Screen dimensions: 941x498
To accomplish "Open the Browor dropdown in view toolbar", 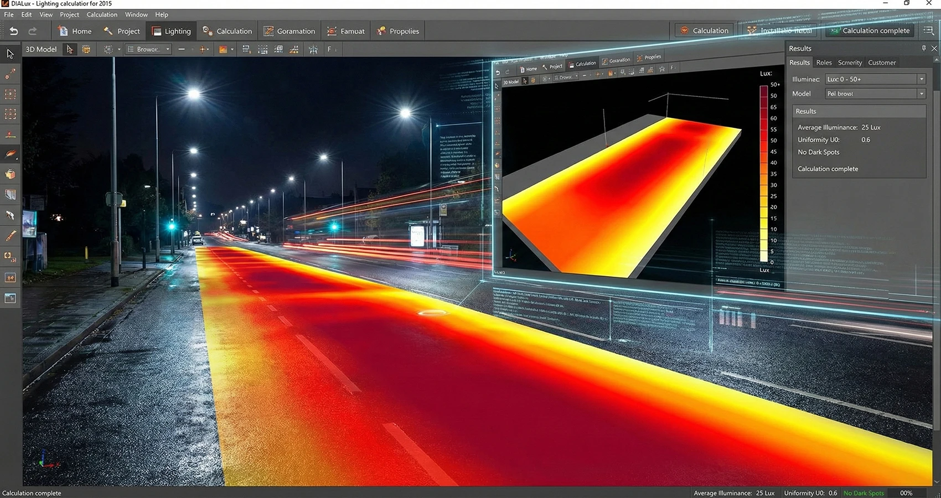I will coord(148,49).
